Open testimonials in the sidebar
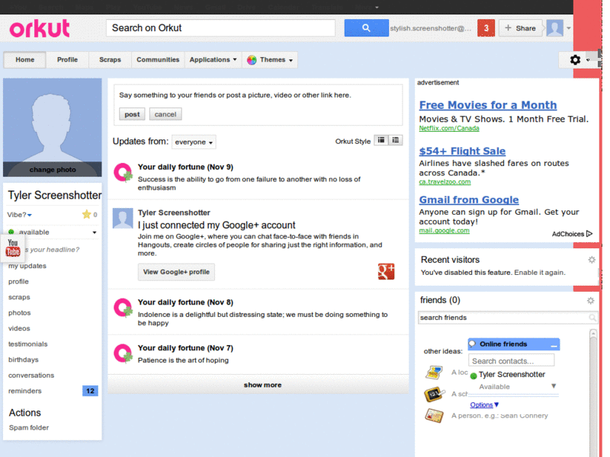Viewport: 610px width, 457px height. pos(28,344)
